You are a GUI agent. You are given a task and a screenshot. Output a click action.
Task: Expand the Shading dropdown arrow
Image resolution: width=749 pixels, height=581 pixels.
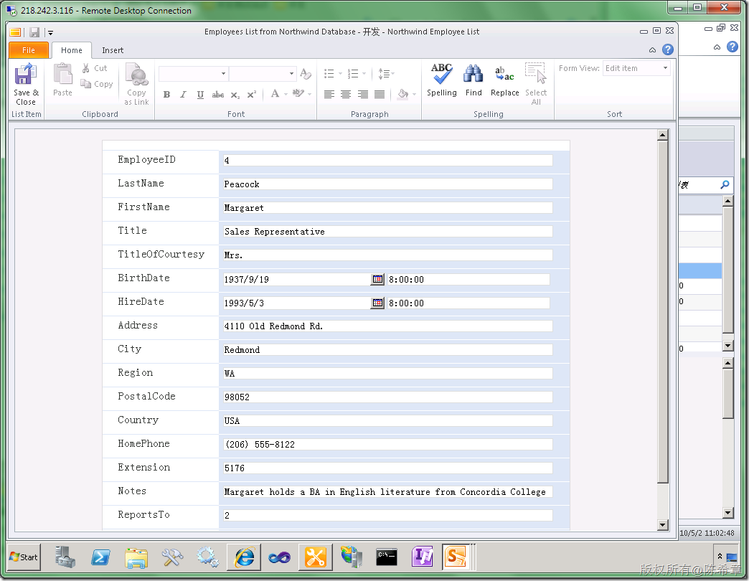414,94
